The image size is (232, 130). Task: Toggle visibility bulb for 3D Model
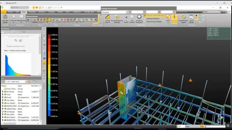pos(3,112)
